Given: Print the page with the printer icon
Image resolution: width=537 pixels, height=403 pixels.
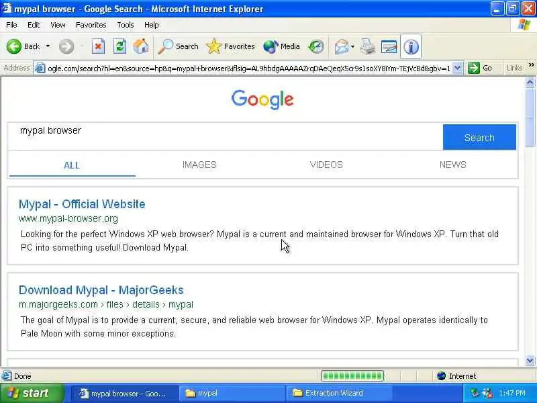Looking at the screenshot, I should pyautogui.click(x=368, y=46).
